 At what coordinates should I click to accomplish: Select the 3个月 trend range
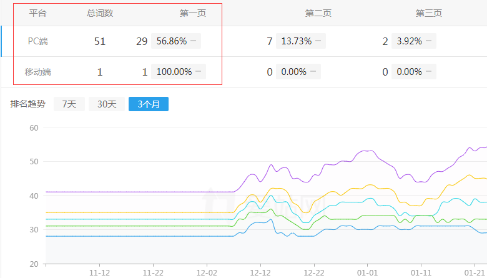149,104
